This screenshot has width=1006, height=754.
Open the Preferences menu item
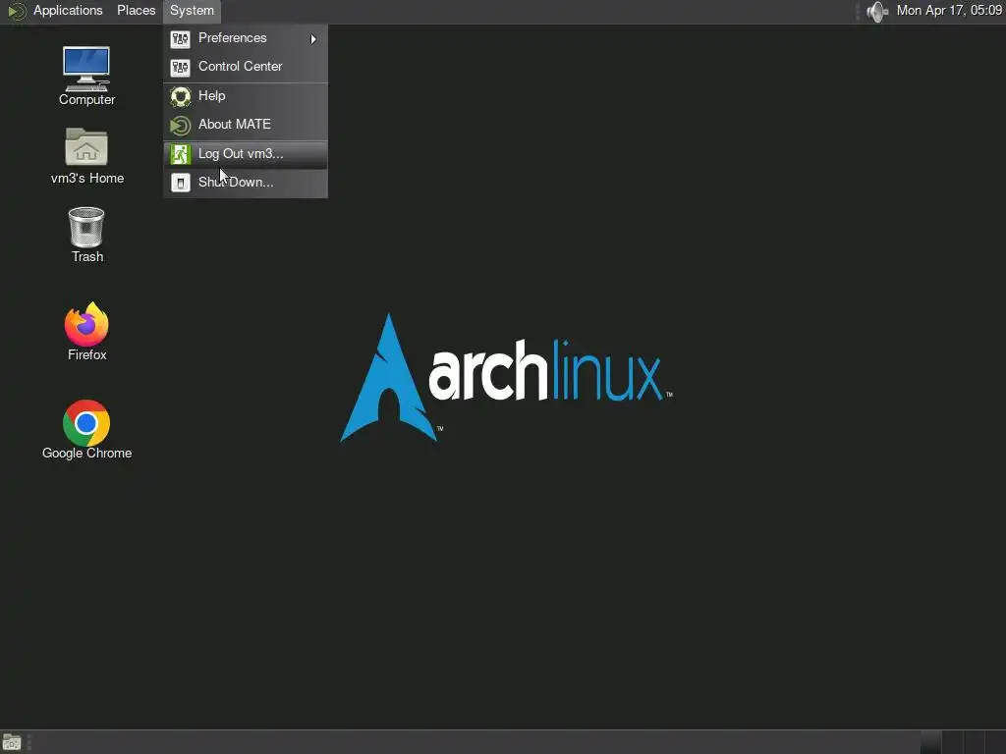coord(246,38)
